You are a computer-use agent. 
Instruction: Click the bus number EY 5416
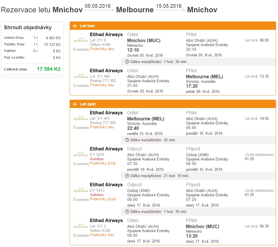click(97, 155)
